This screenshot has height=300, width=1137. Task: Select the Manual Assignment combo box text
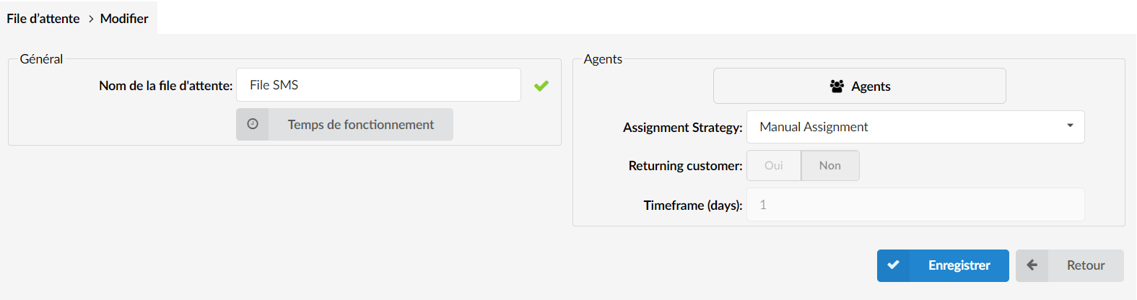pos(814,127)
